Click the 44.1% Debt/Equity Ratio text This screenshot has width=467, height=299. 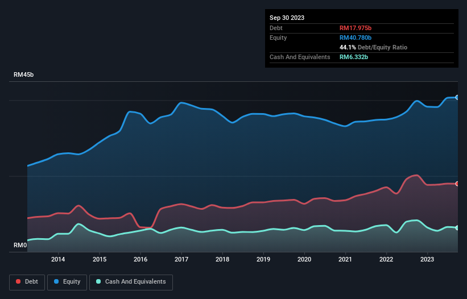tap(373, 47)
